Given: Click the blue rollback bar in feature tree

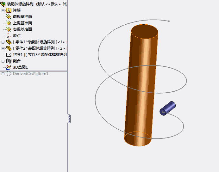Looking at the screenshot, I should pyautogui.click(x=34, y=71).
